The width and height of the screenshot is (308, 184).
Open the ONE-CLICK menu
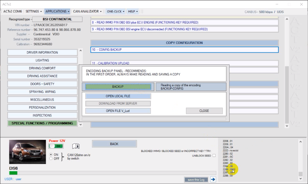(x=115, y=11)
